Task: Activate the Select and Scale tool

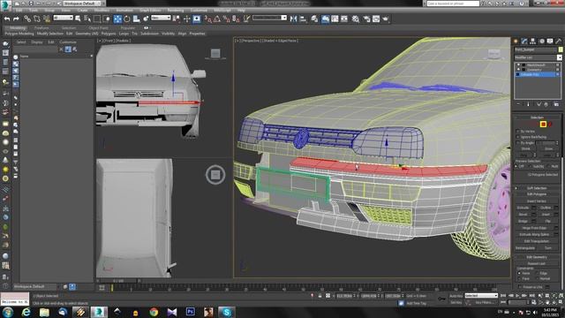Action: [x=137, y=19]
